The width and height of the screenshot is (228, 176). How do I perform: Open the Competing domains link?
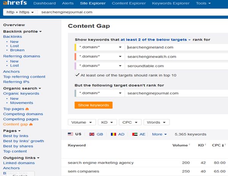point(23,114)
